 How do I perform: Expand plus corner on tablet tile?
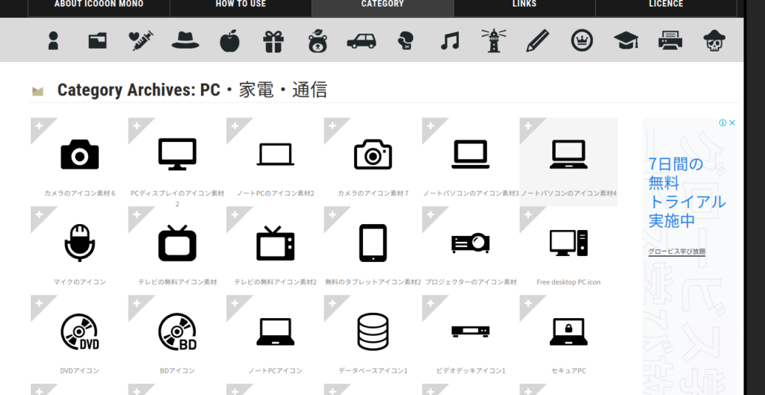click(x=332, y=215)
